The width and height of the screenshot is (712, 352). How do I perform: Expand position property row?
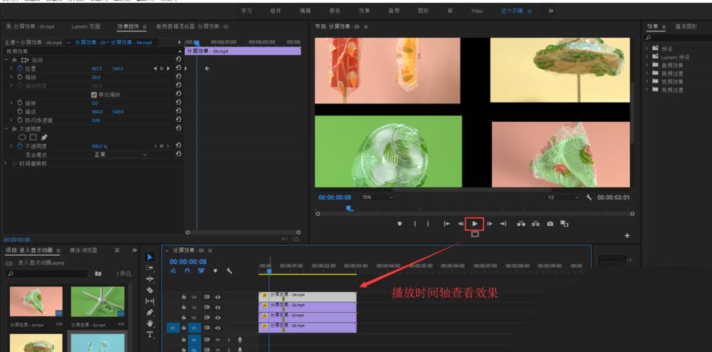[11, 68]
